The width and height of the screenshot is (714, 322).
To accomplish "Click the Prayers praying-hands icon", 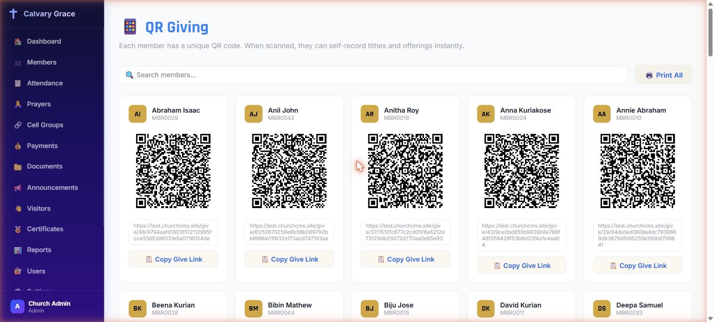I will click(x=18, y=104).
